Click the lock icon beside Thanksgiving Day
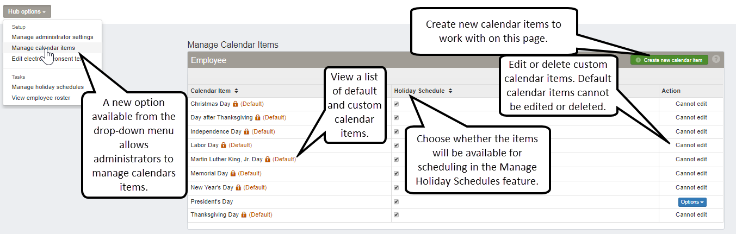This screenshot has width=736, height=234. pos(244,215)
